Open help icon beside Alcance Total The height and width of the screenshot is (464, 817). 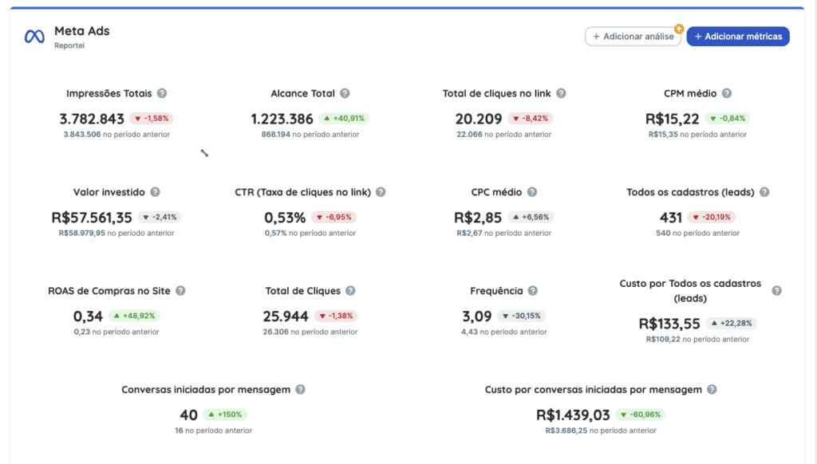(345, 93)
